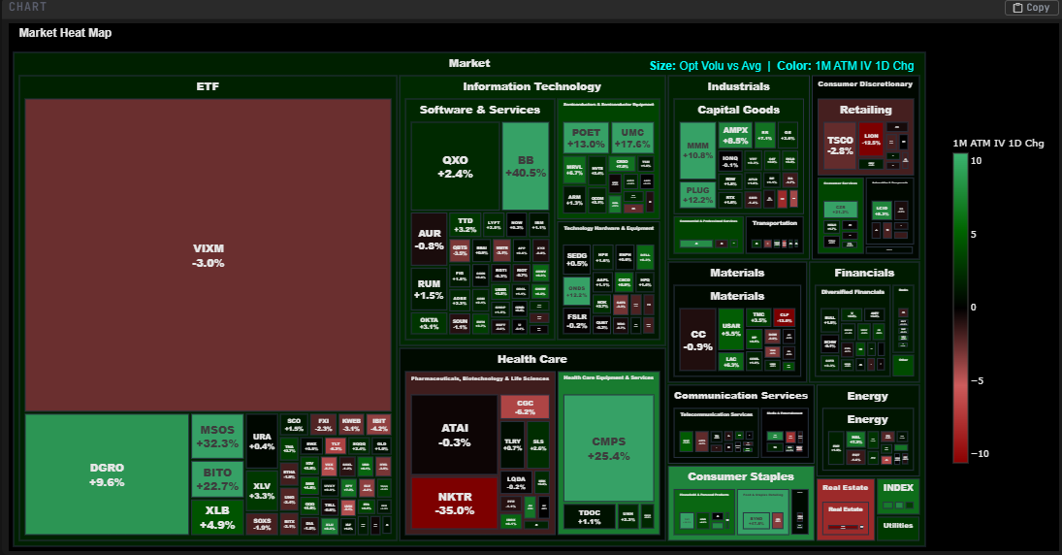Open the QXO +2.4% tile
This screenshot has width=1062, height=555.
tap(455, 167)
